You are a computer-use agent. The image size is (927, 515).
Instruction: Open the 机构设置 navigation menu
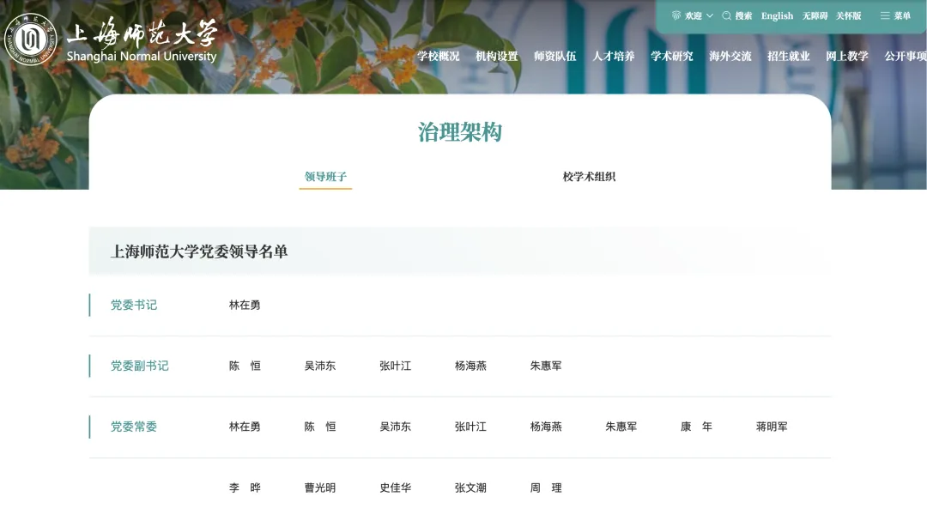click(496, 56)
